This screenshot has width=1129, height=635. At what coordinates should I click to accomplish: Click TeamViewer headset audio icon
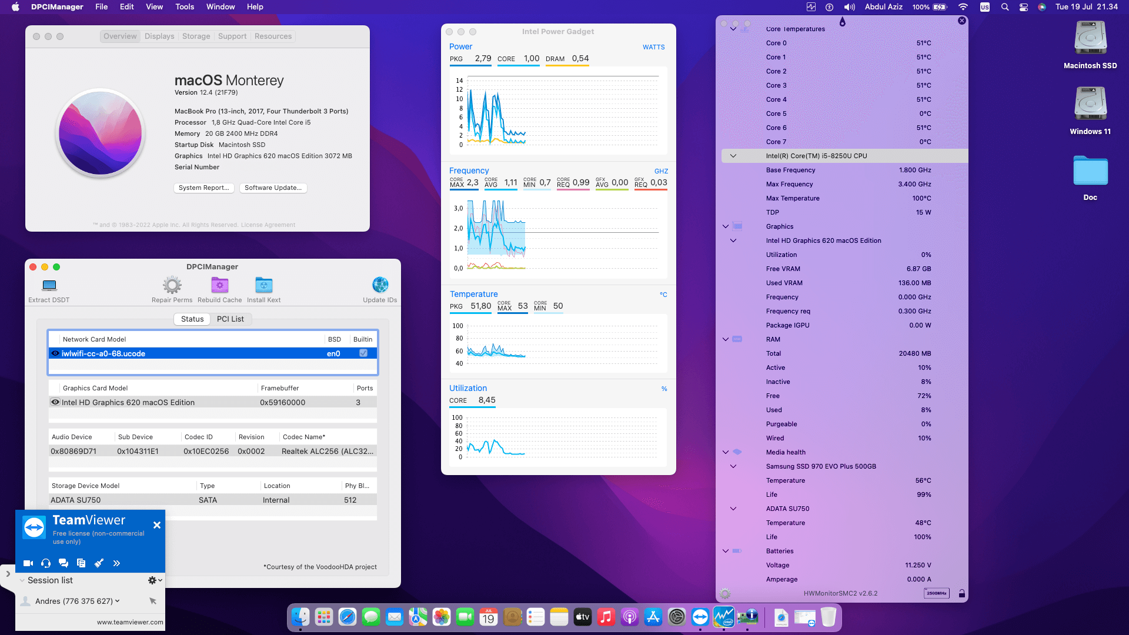pos(46,563)
